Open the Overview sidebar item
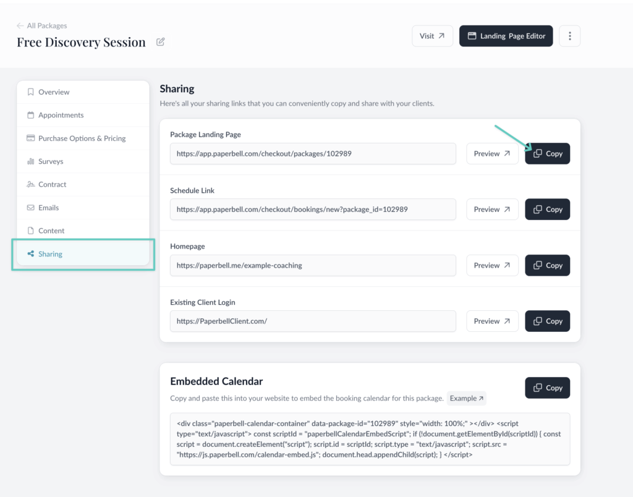The width and height of the screenshot is (633, 497). pos(54,92)
